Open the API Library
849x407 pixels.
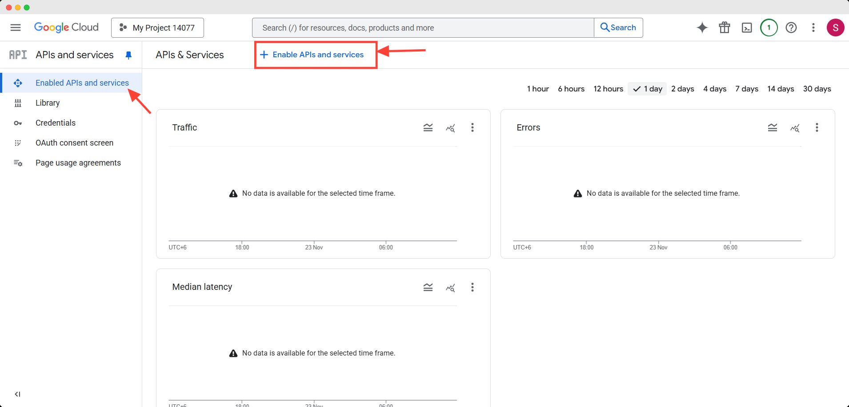47,103
